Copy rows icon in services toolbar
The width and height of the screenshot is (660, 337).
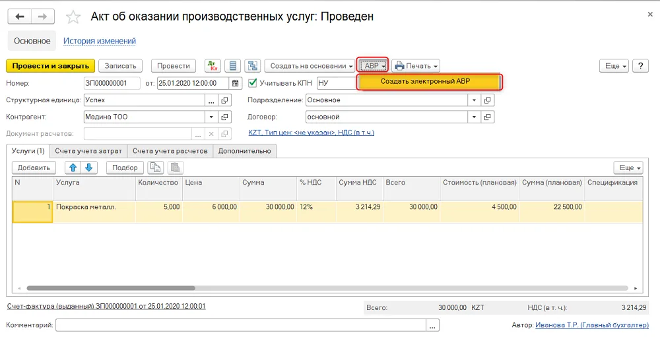click(156, 168)
